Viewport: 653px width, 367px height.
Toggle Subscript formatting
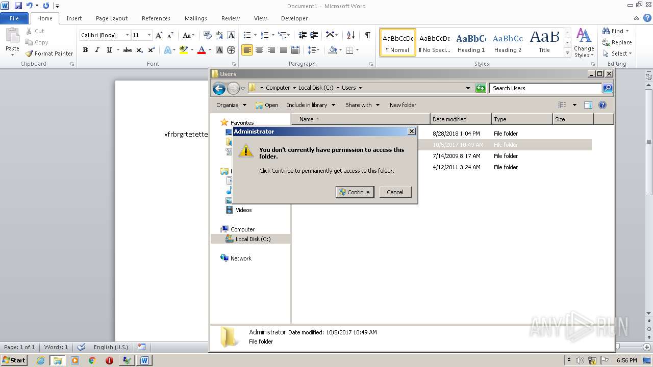click(x=140, y=50)
